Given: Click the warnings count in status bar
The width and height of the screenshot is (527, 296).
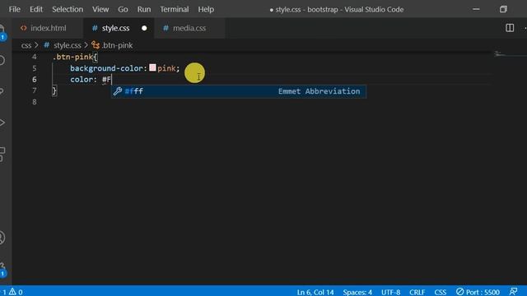Looking at the screenshot, I should click(x=16, y=292).
